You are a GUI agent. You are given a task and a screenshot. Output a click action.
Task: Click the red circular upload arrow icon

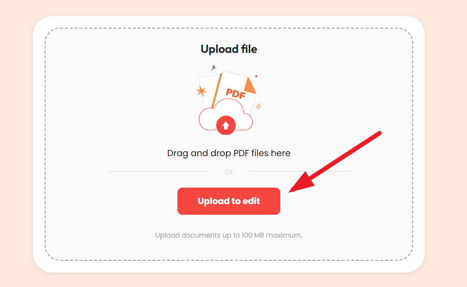[x=226, y=125]
